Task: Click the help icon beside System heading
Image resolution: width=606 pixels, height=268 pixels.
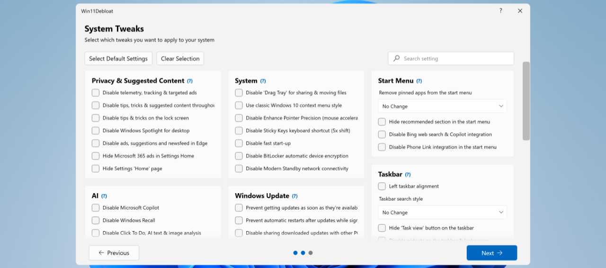Action: click(263, 81)
